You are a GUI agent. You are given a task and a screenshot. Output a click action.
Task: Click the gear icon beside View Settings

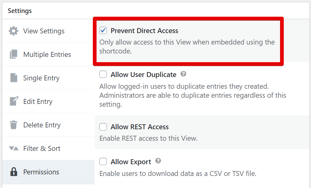tap(14, 31)
